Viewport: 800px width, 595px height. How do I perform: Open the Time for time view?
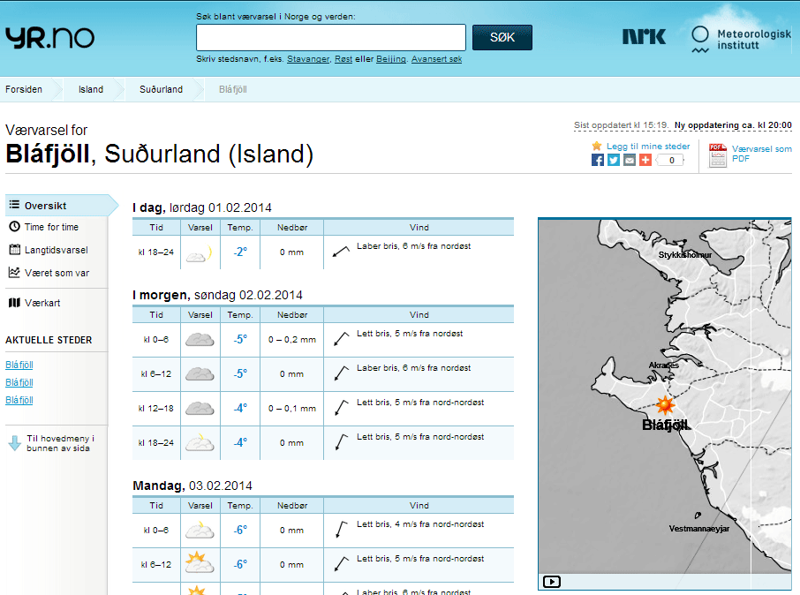pyautogui.click(x=51, y=227)
